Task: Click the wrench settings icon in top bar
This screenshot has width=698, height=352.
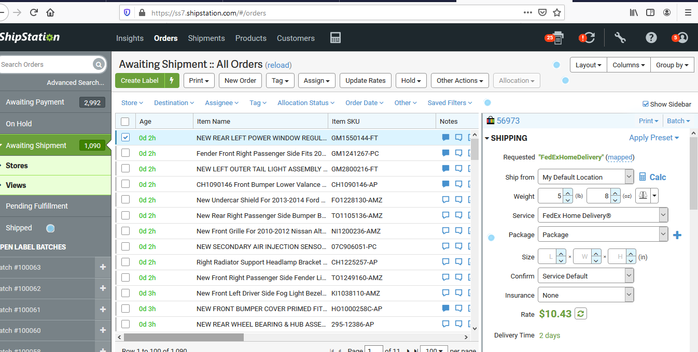Action: click(620, 37)
